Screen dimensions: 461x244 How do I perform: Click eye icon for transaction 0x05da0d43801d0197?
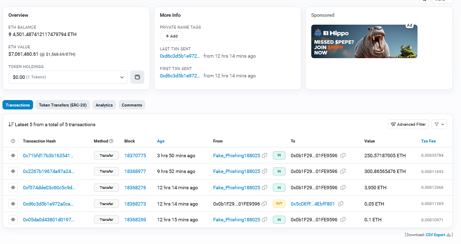[13, 219]
